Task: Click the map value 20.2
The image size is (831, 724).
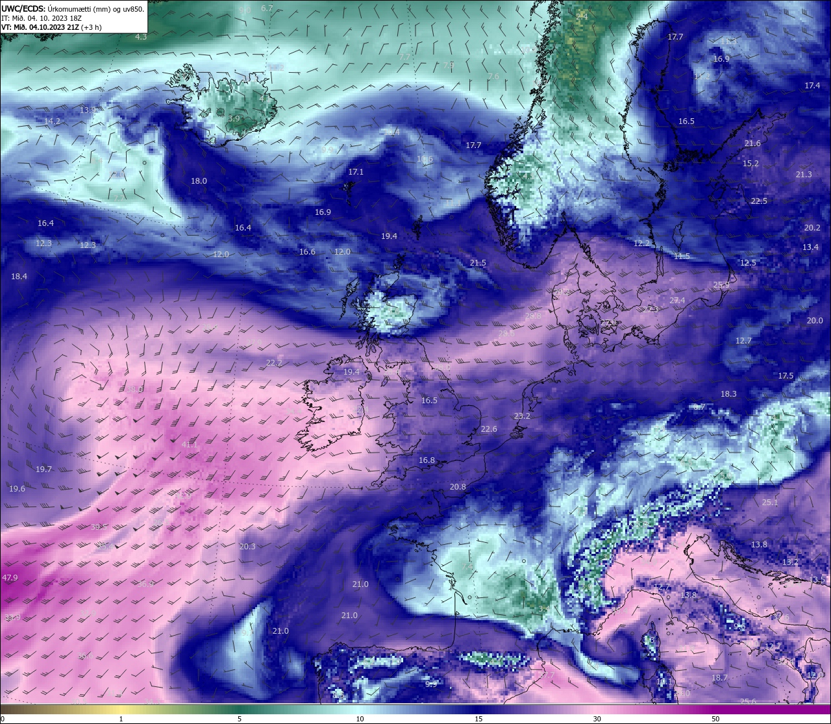Action: click(x=812, y=227)
